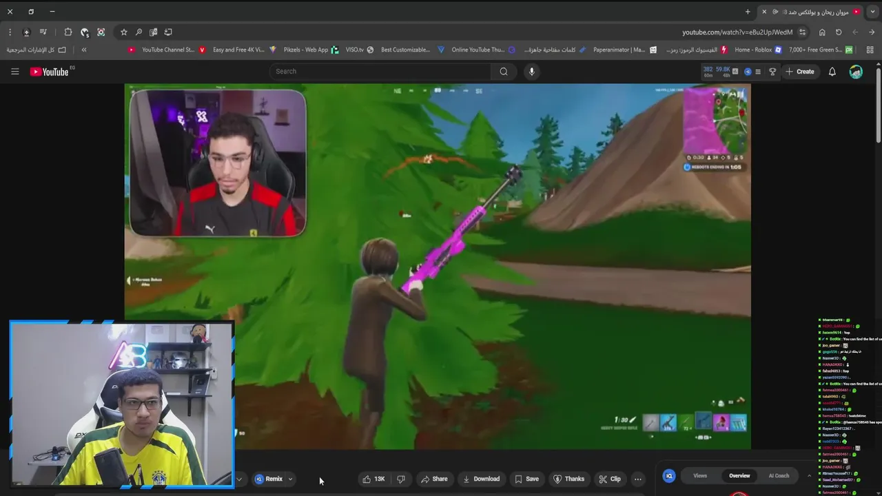Open VISO.tv bookmark
Screen dimensions: 882x496
click(359, 50)
